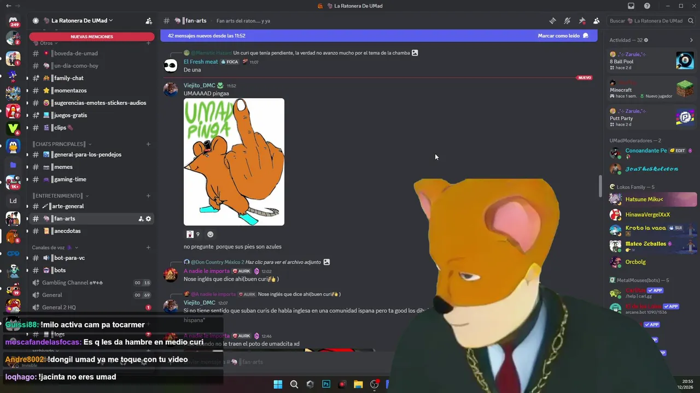
Task: Expand the Actividad panel chevron
Action: 691,40
